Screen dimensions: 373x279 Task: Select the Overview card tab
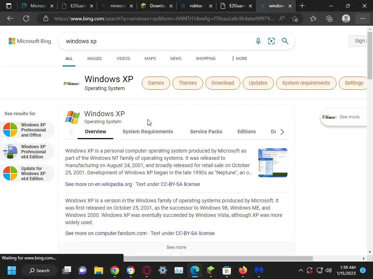click(x=95, y=132)
